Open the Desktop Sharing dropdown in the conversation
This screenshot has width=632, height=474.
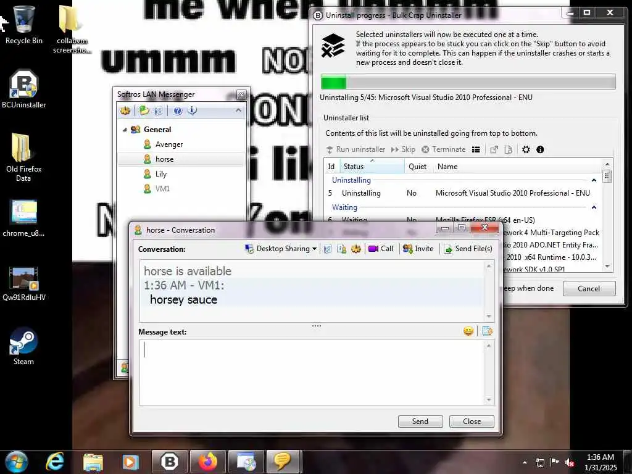pos(281,249)
